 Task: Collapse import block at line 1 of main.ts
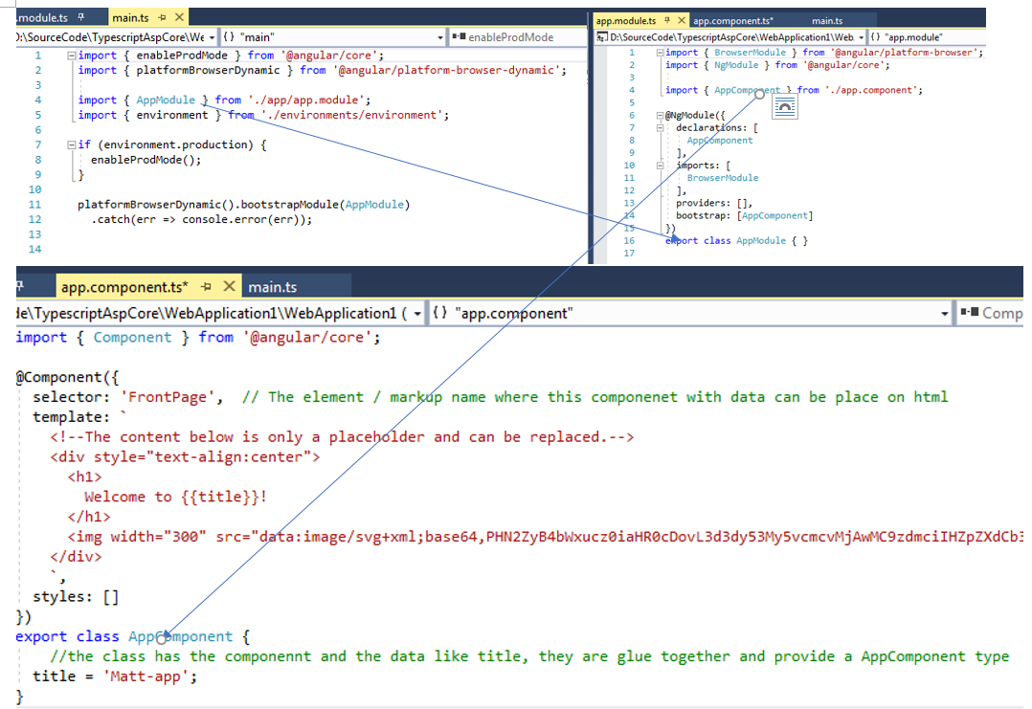[71, 55]
